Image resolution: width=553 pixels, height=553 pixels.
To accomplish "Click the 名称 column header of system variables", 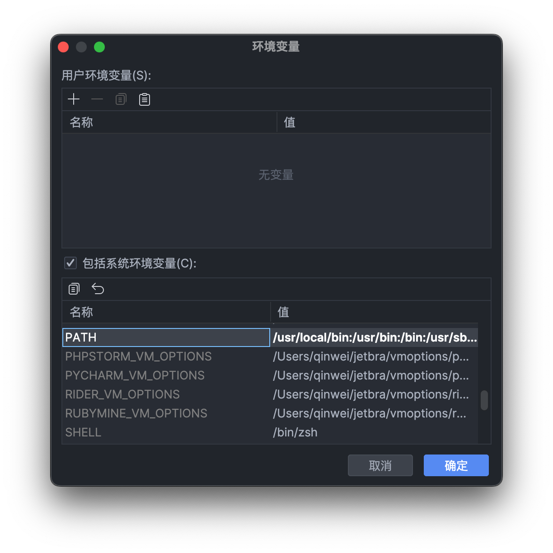I will pyautogui.click(x=81, y=312).
